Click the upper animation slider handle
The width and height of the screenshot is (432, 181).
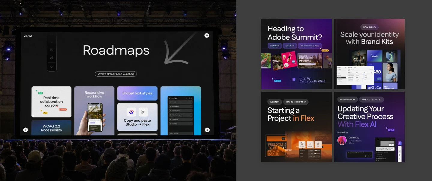(315, 150)
